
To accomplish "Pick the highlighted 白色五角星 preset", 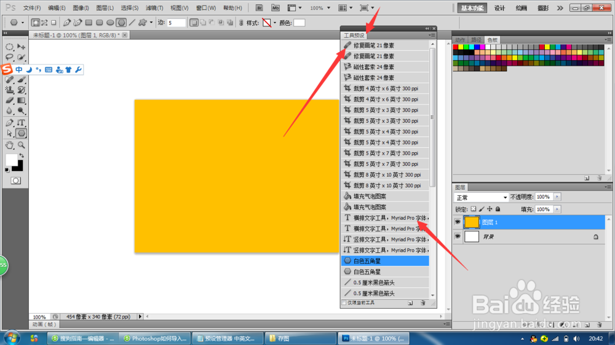I will click(385, 261).
